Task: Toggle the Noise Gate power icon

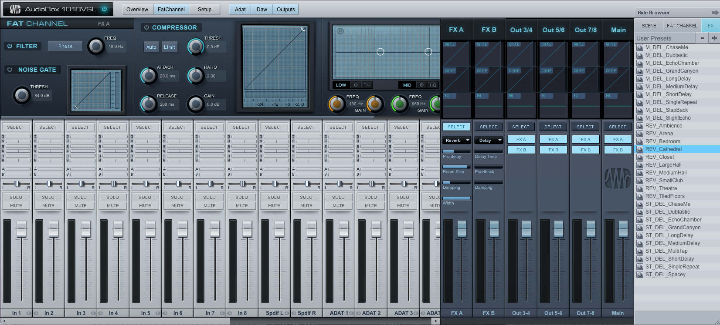Action: (10, 70)
